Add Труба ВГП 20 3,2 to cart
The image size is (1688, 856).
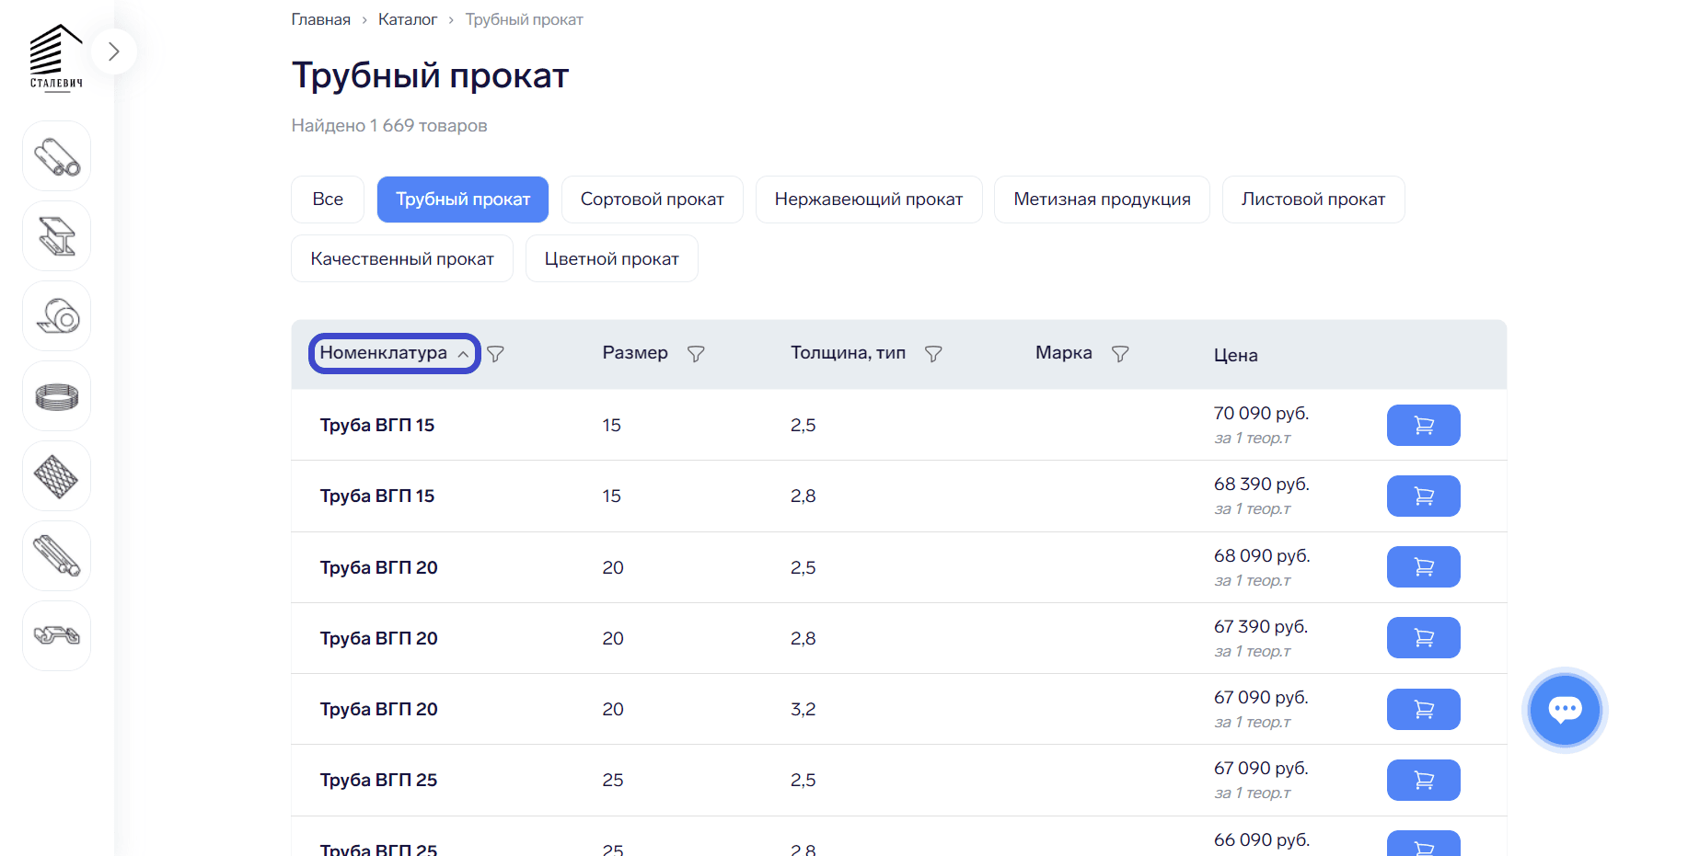tap(1423, 709)
